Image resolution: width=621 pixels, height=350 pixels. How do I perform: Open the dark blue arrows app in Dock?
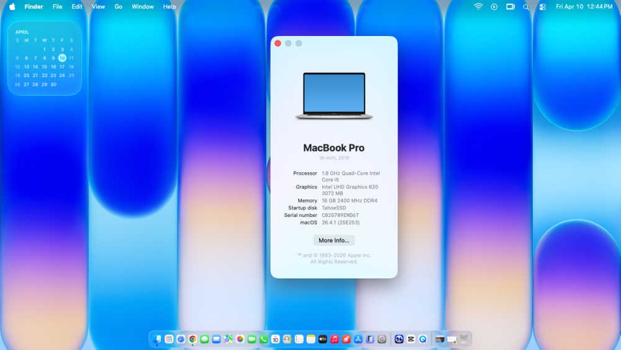click(399, 339)
